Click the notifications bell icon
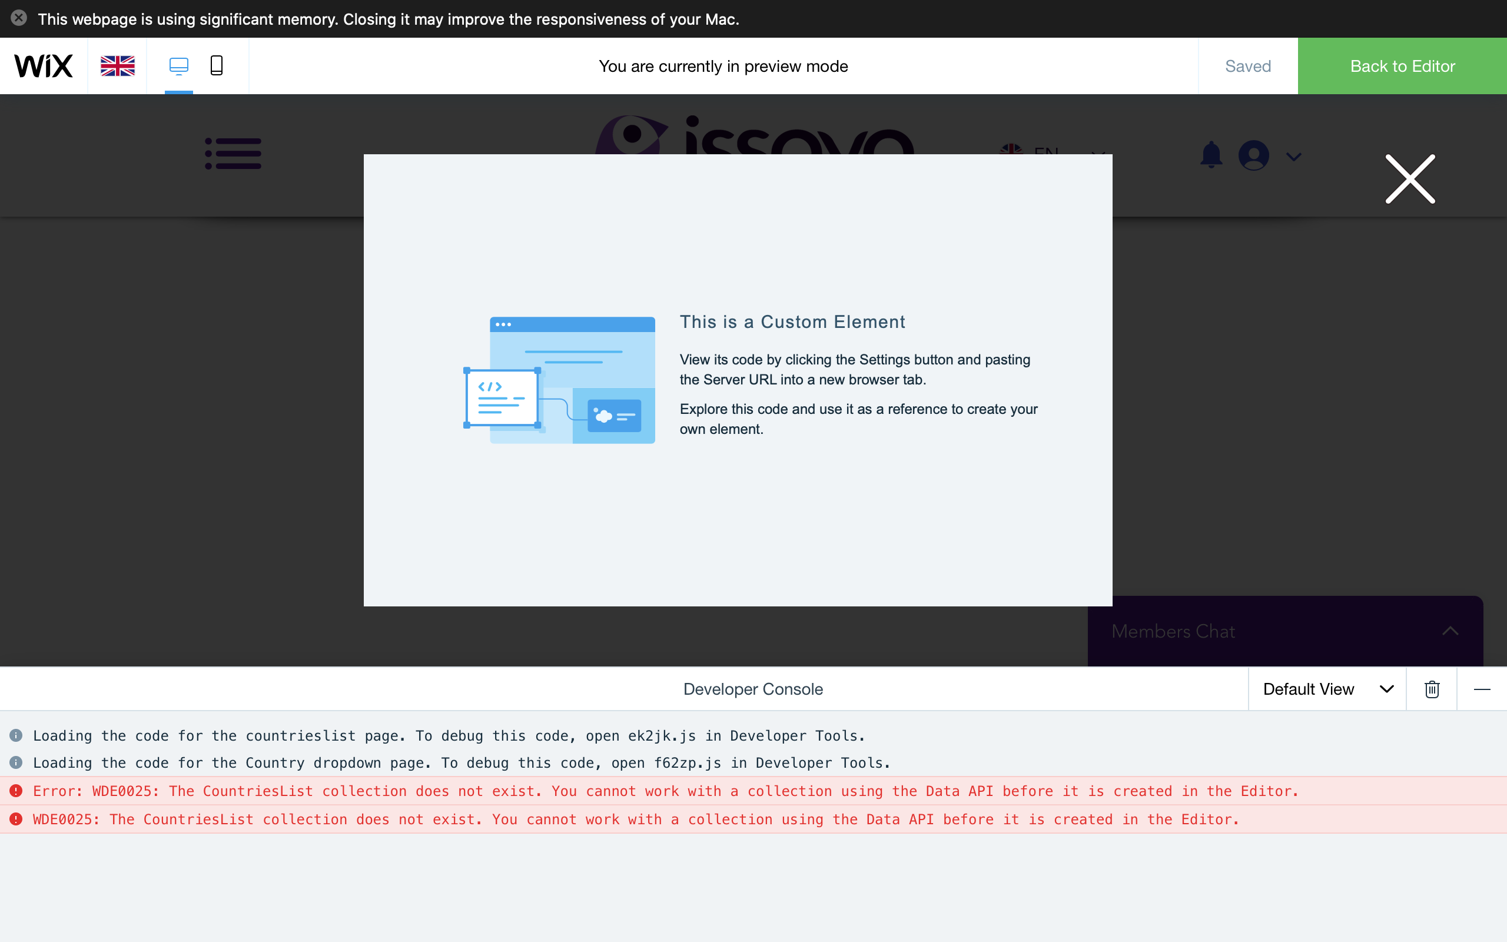 1210,154
